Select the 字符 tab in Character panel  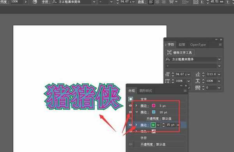pyautogui.click(x=170, y=45)
